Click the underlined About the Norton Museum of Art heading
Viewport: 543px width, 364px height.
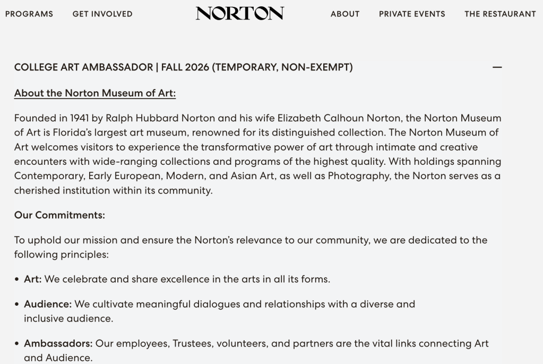pos(95,93)
